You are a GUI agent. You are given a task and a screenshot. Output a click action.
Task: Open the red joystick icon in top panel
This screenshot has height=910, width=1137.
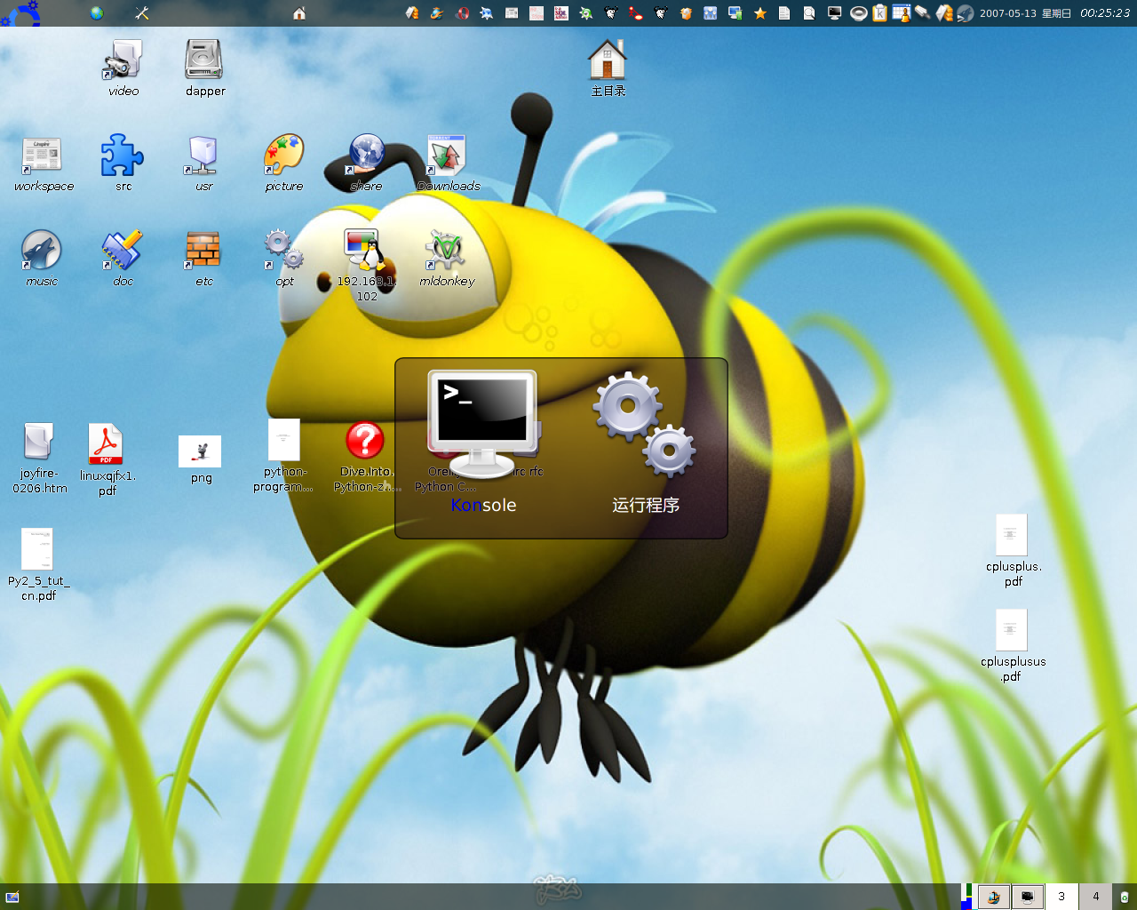coord(636,13)
